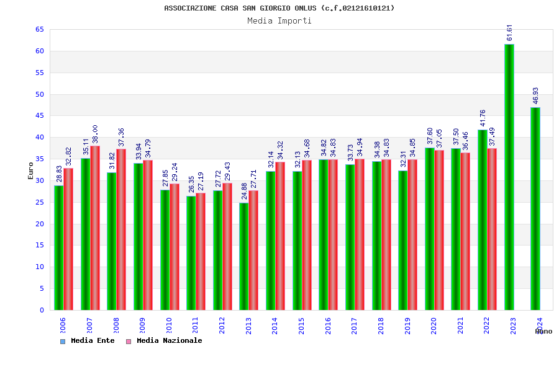Click the 2008 green bar valued 31.82
The height and width of the screenshot is (372, 559).
point(112,241)
